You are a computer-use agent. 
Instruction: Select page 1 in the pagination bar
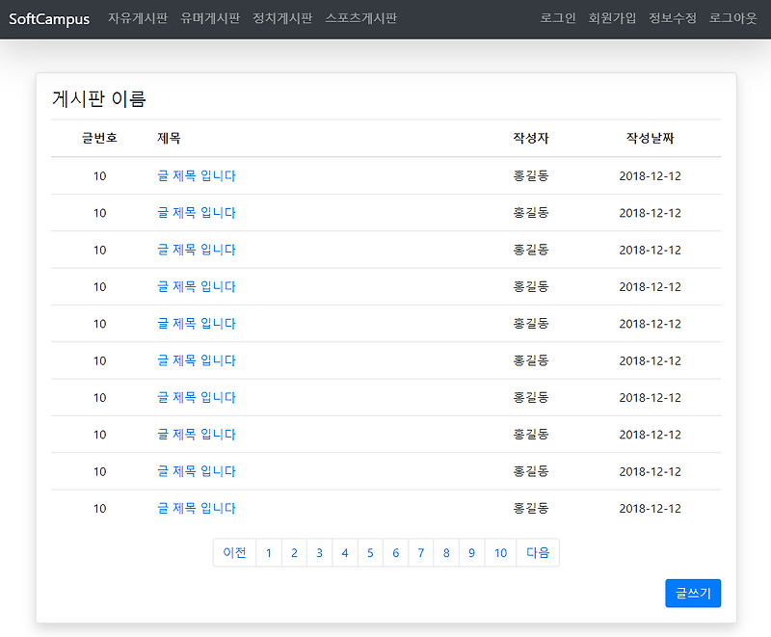[x=269, y=552]
